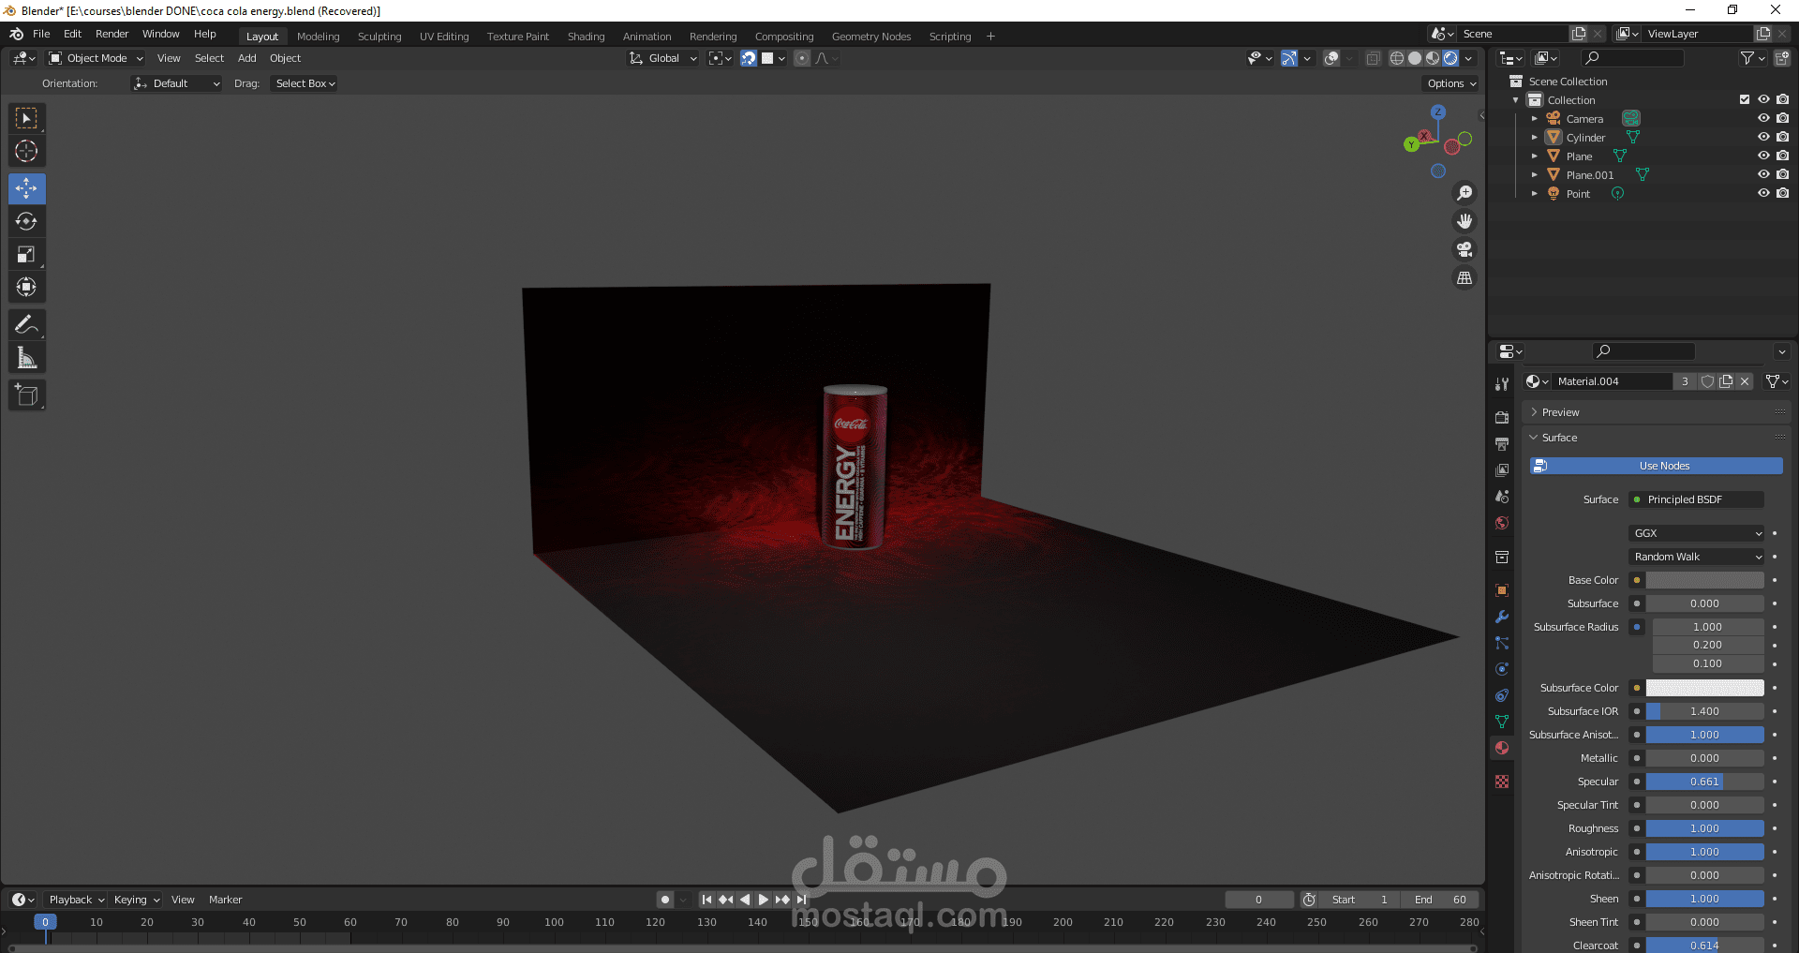1799x953 pixels.
Task: Hide the Cylinder in viewport
Action: click(1763, 138)
